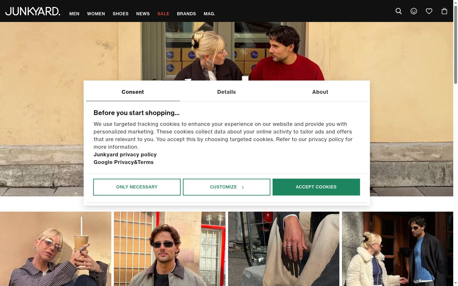Open the red SALE link
Viewport: 458px width, 286px height.
[x=163, y=14]
